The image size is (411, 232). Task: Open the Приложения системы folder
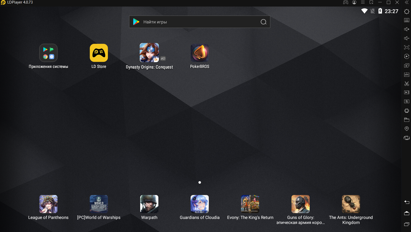48,53
